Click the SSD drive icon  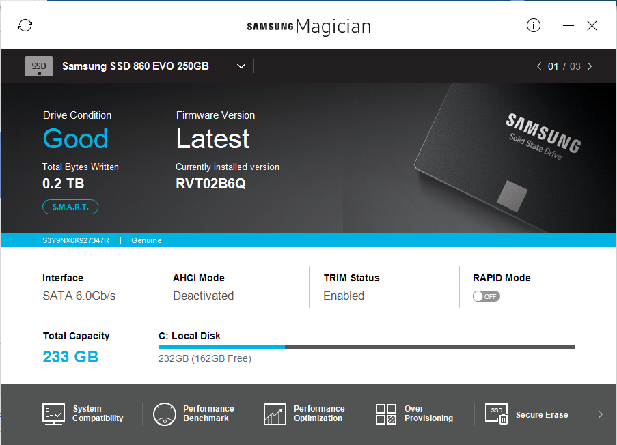point(38,66)
